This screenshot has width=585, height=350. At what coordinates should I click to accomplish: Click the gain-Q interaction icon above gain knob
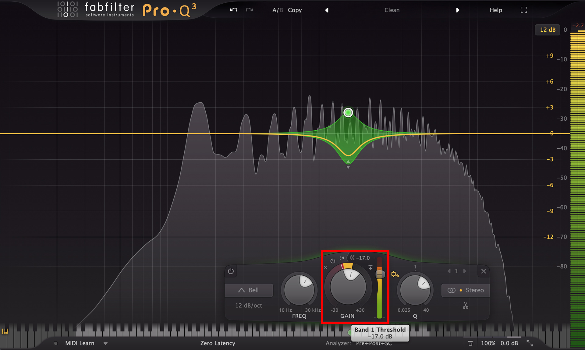click(x=342, y=258)
